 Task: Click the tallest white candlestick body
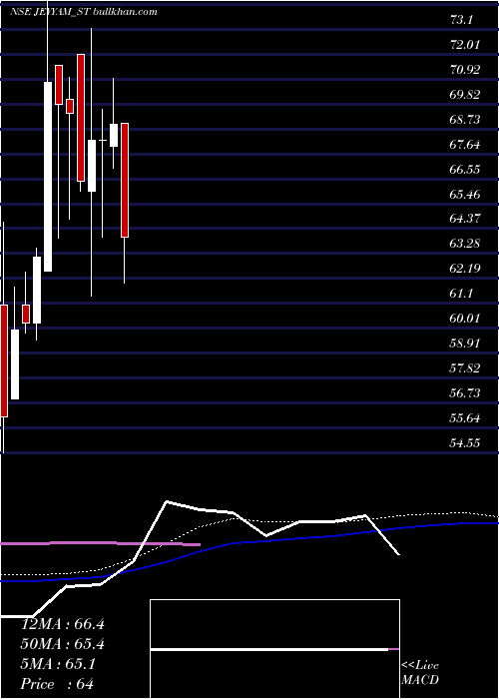pos(48,177)
